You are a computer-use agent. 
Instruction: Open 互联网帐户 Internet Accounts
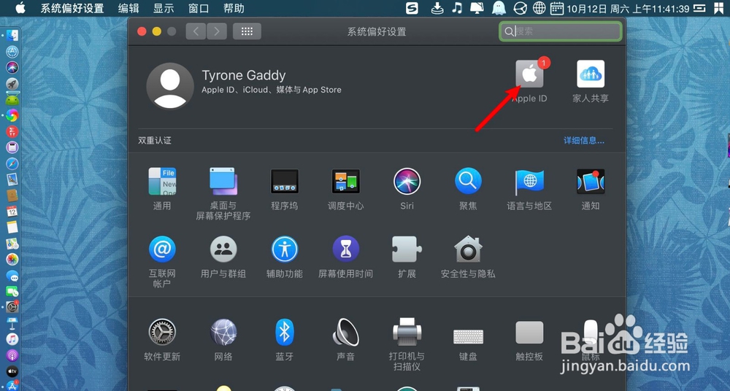coord(162,249)
